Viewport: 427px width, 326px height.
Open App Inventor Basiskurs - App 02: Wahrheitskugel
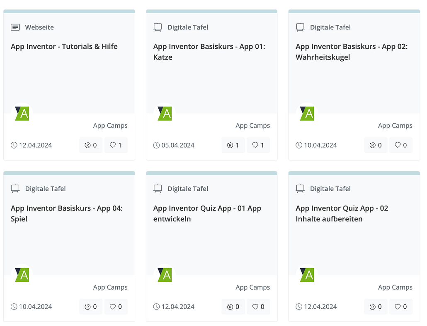pyautogui.click(x=352, y=52)
